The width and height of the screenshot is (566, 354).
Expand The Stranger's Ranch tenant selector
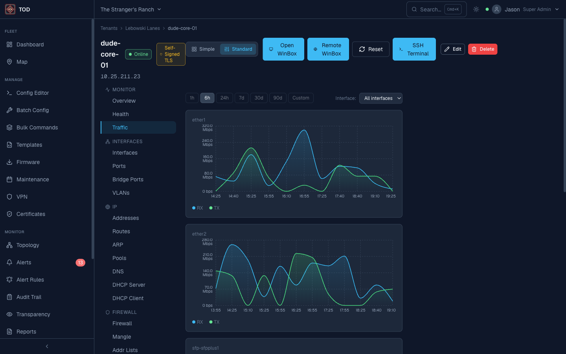coord(131,9)
